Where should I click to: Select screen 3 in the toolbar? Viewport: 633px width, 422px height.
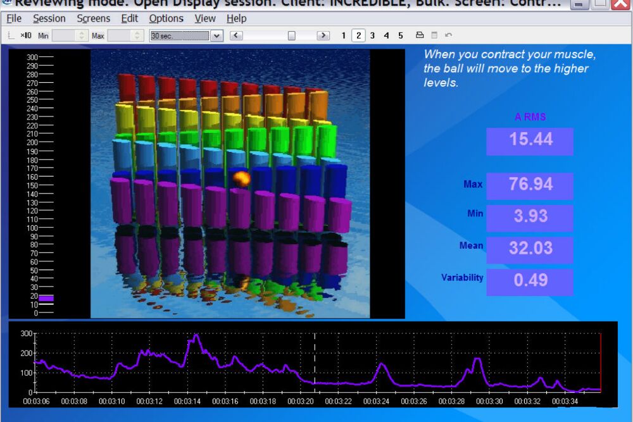(x=372, y=35)
